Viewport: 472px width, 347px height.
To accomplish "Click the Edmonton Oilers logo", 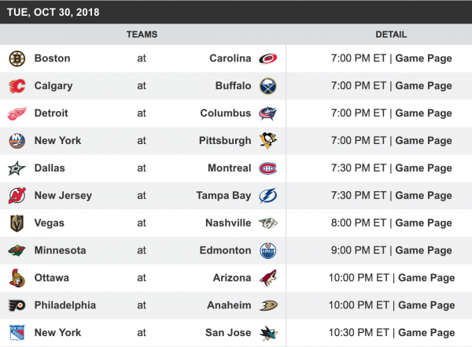I will 268,251.
